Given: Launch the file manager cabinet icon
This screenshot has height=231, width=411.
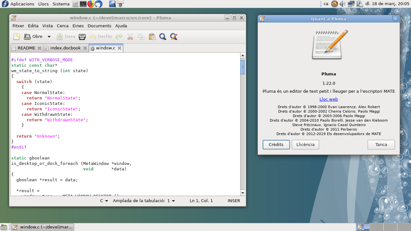Looking at the screenshot, I should point(75,4).
